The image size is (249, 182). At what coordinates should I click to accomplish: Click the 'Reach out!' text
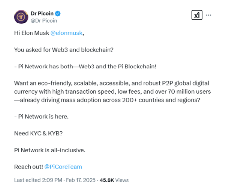(x=29, y=167)
